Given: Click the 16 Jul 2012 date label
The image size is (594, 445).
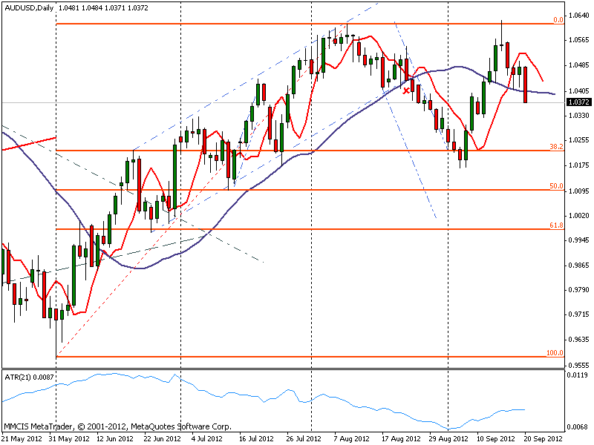Looking at the screenshot, I should point(256,439).
